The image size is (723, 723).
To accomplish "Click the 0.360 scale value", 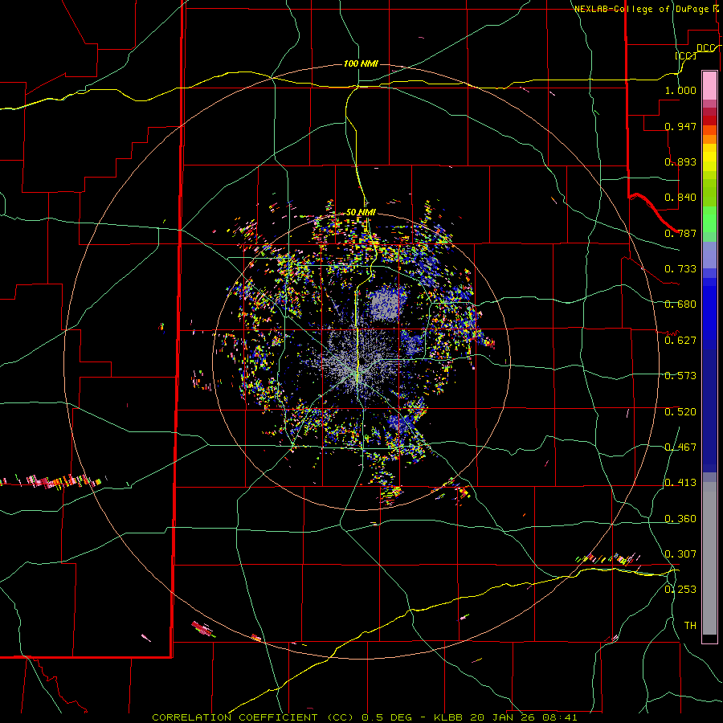I will [680, 519].
